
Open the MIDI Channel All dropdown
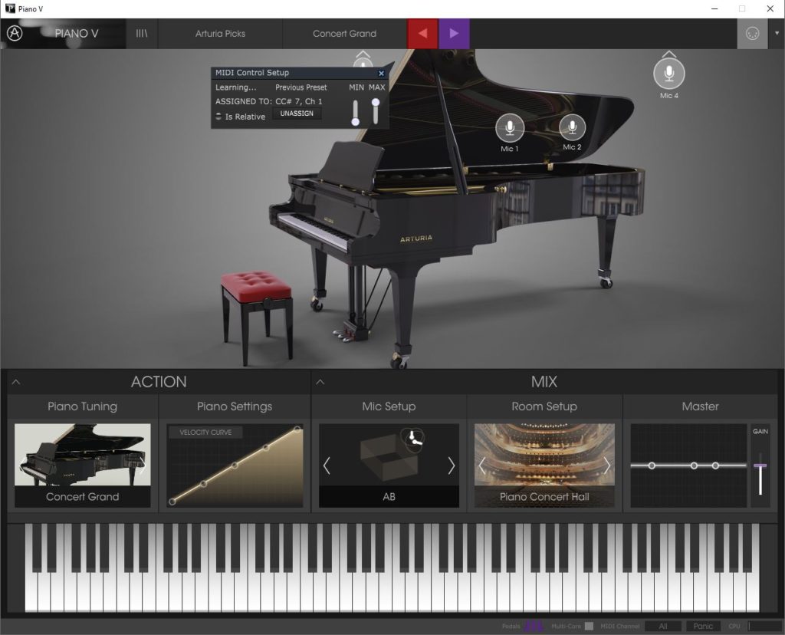663,626
